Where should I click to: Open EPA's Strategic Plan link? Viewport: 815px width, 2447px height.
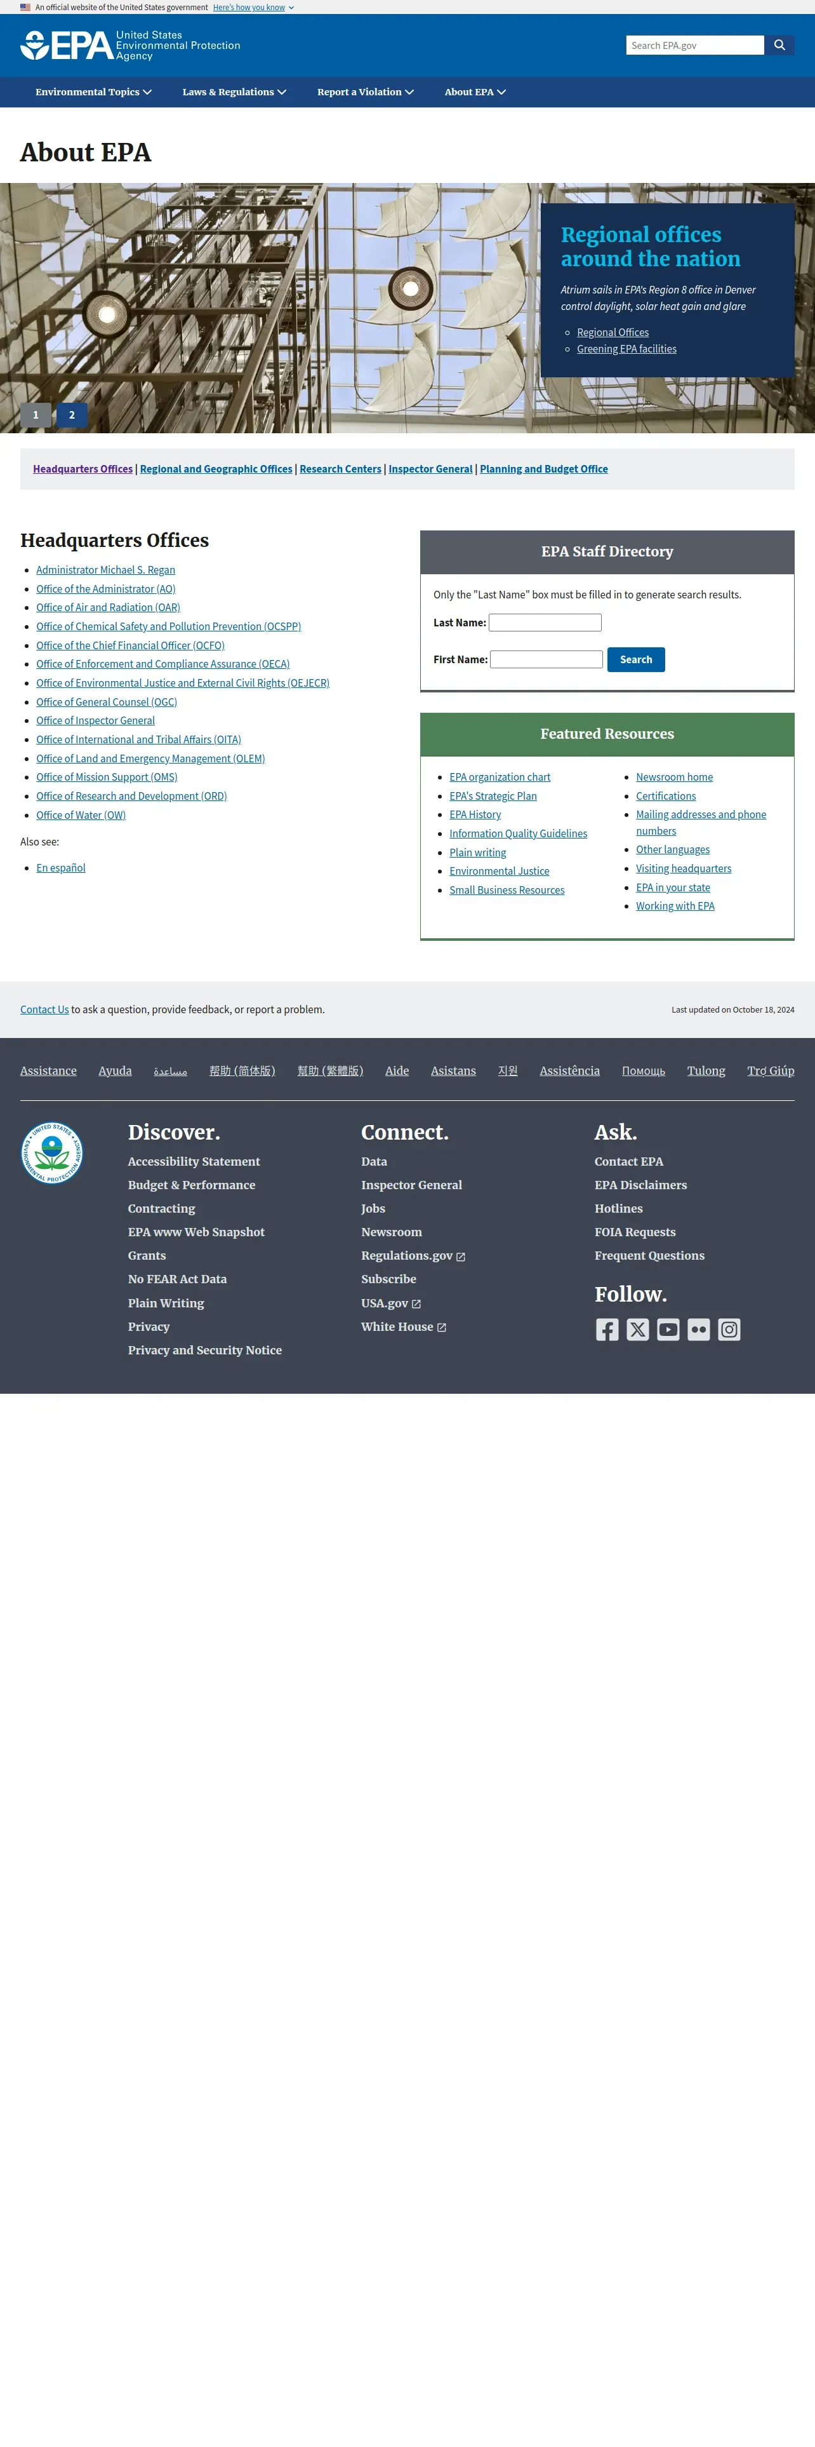[493, 796]
